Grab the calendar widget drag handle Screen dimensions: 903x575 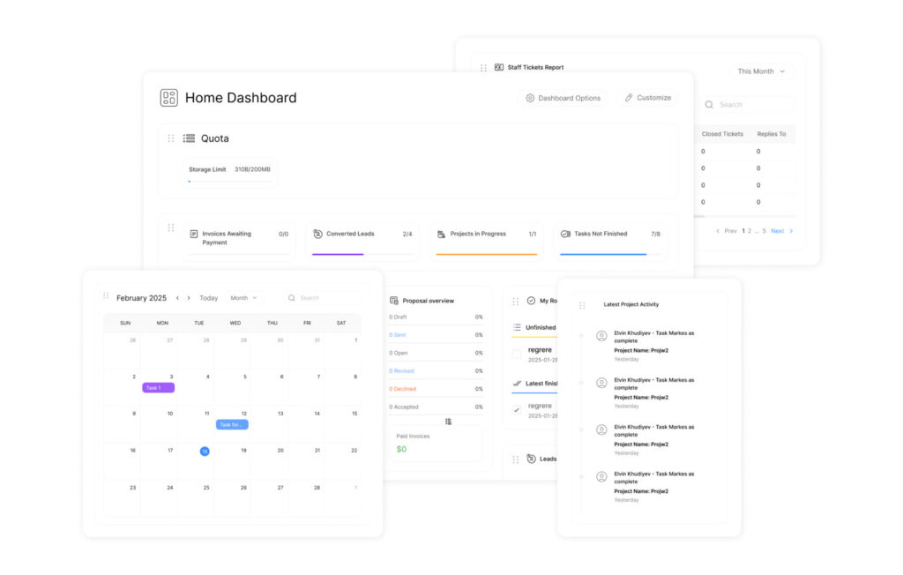(106, 296)
